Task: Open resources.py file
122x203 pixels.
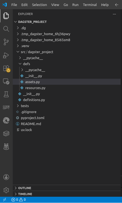Action: 35,88
